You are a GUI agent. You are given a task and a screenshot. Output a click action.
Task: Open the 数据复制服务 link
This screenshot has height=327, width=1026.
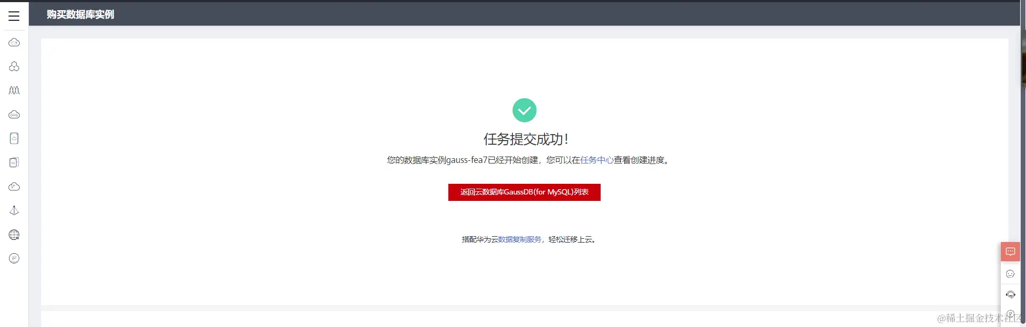[519, 239]
